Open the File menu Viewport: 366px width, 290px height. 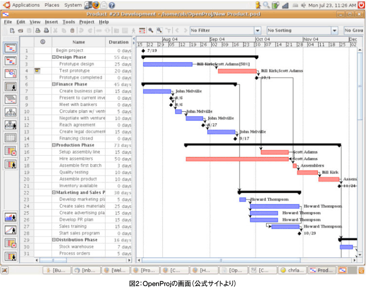[x=8, y=22]
